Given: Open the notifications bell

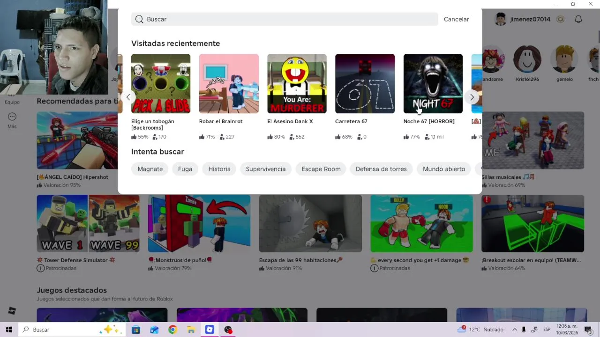Looking at the screenshot, I should click(578, 19).
